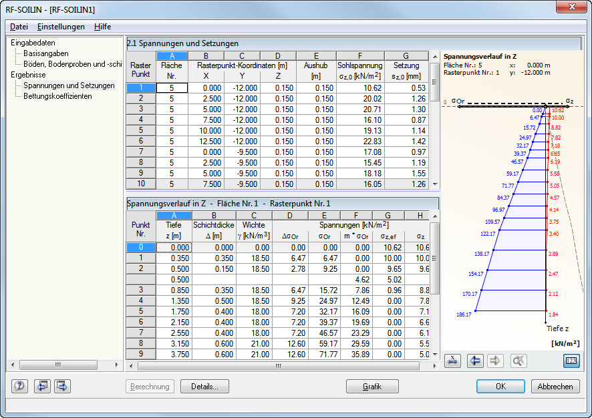
Task: Select previous grid point in stress diagram panel
Action: tap(475, 361)
